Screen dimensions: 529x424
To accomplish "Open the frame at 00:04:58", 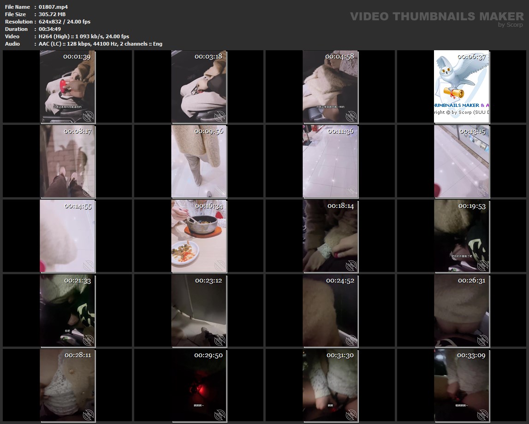I will coord(330,87).
